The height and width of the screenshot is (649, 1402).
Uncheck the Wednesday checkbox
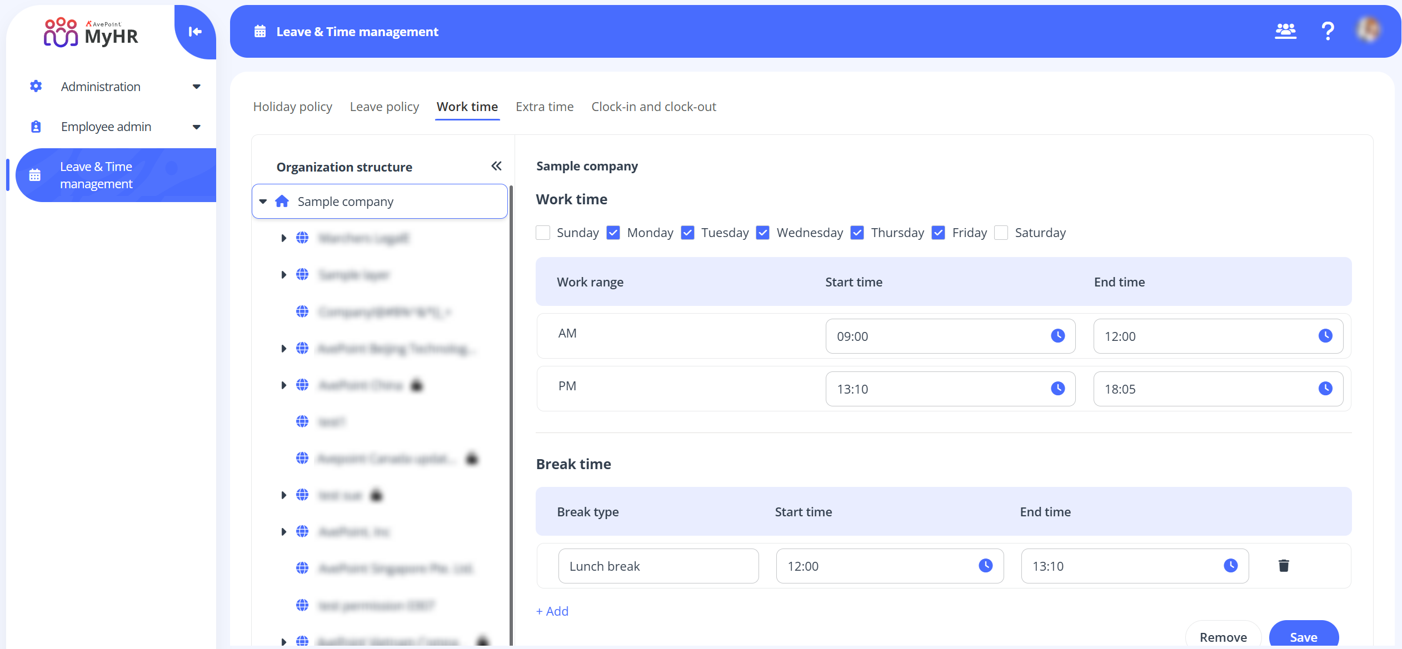pos(763,233)
